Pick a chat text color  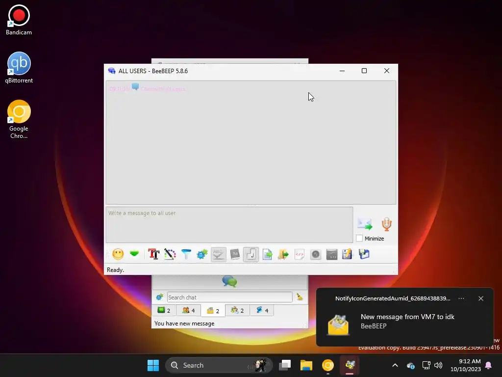[x=170, y=254]
